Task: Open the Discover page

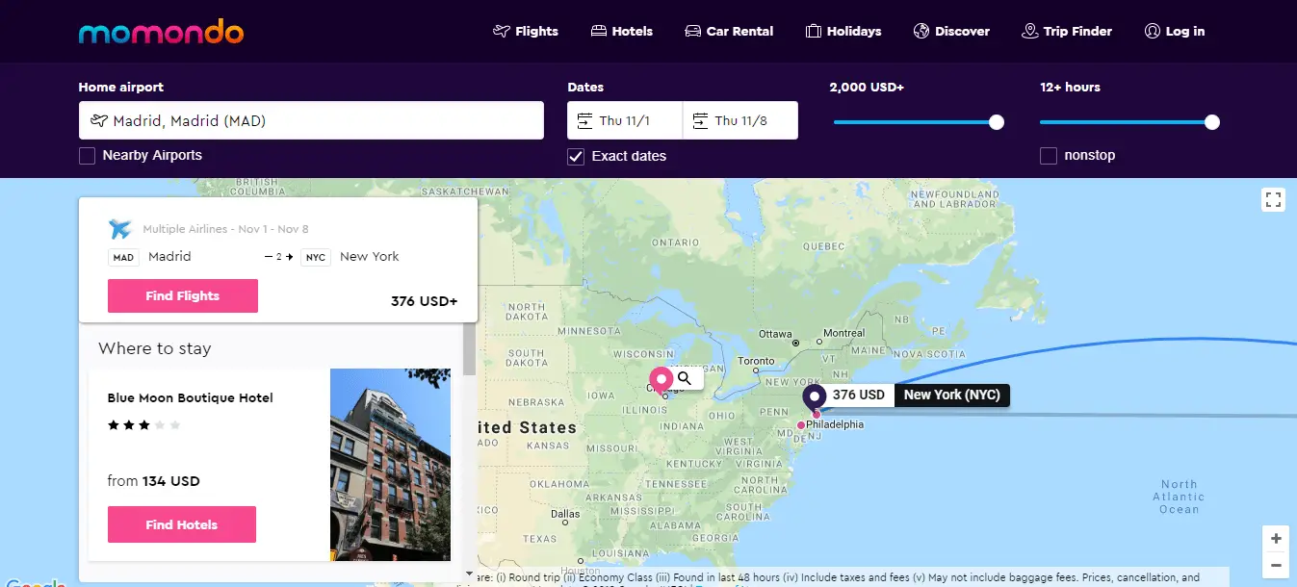Action: tap(951, 31)
